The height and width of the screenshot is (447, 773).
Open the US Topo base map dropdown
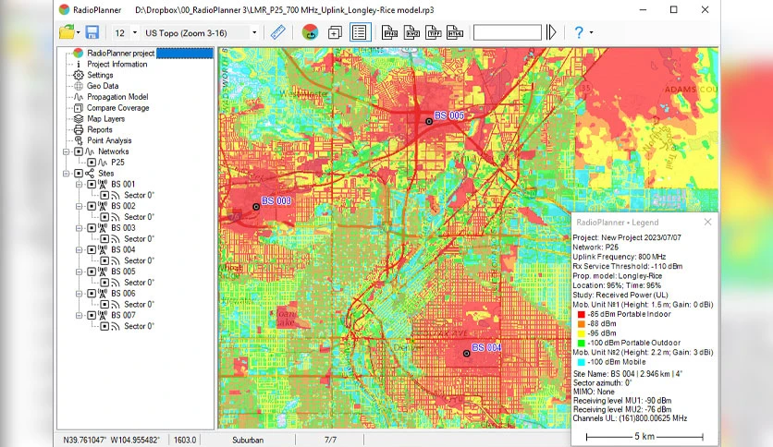point(254,33)
